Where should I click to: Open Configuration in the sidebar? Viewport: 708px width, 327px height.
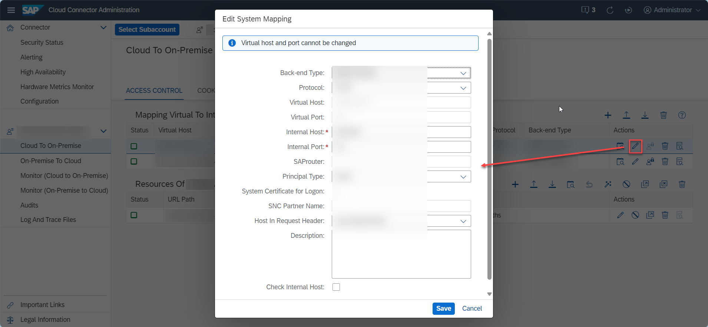[x=40, y=101]
